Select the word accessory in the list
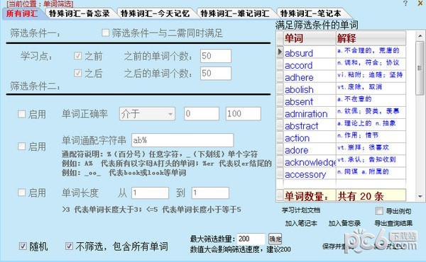 click(x=310, y=173)
